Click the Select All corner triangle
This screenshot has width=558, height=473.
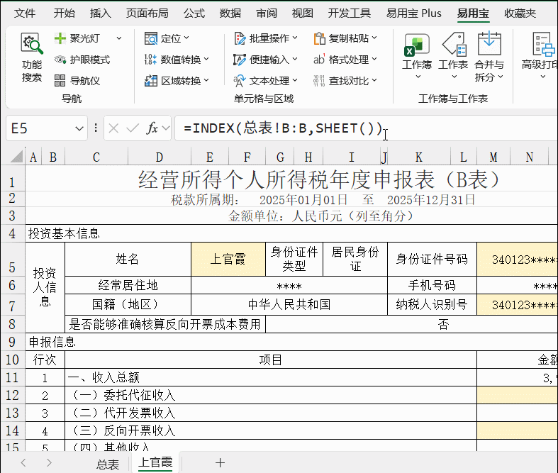coord(16,156)
